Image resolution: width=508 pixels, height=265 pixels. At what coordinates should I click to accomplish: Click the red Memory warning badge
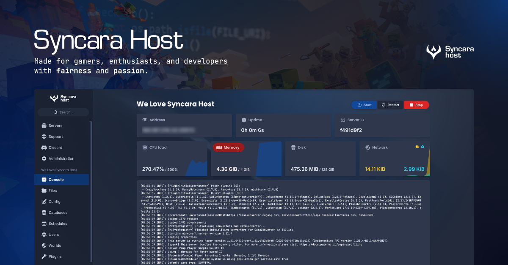(228, 148)
